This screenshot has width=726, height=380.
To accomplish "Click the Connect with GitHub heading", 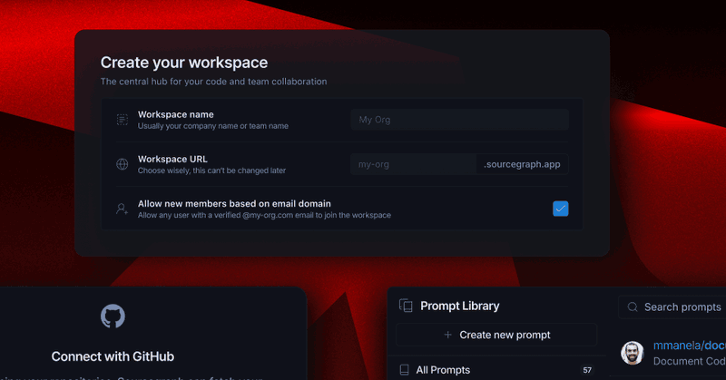I will tap(113, 356).
